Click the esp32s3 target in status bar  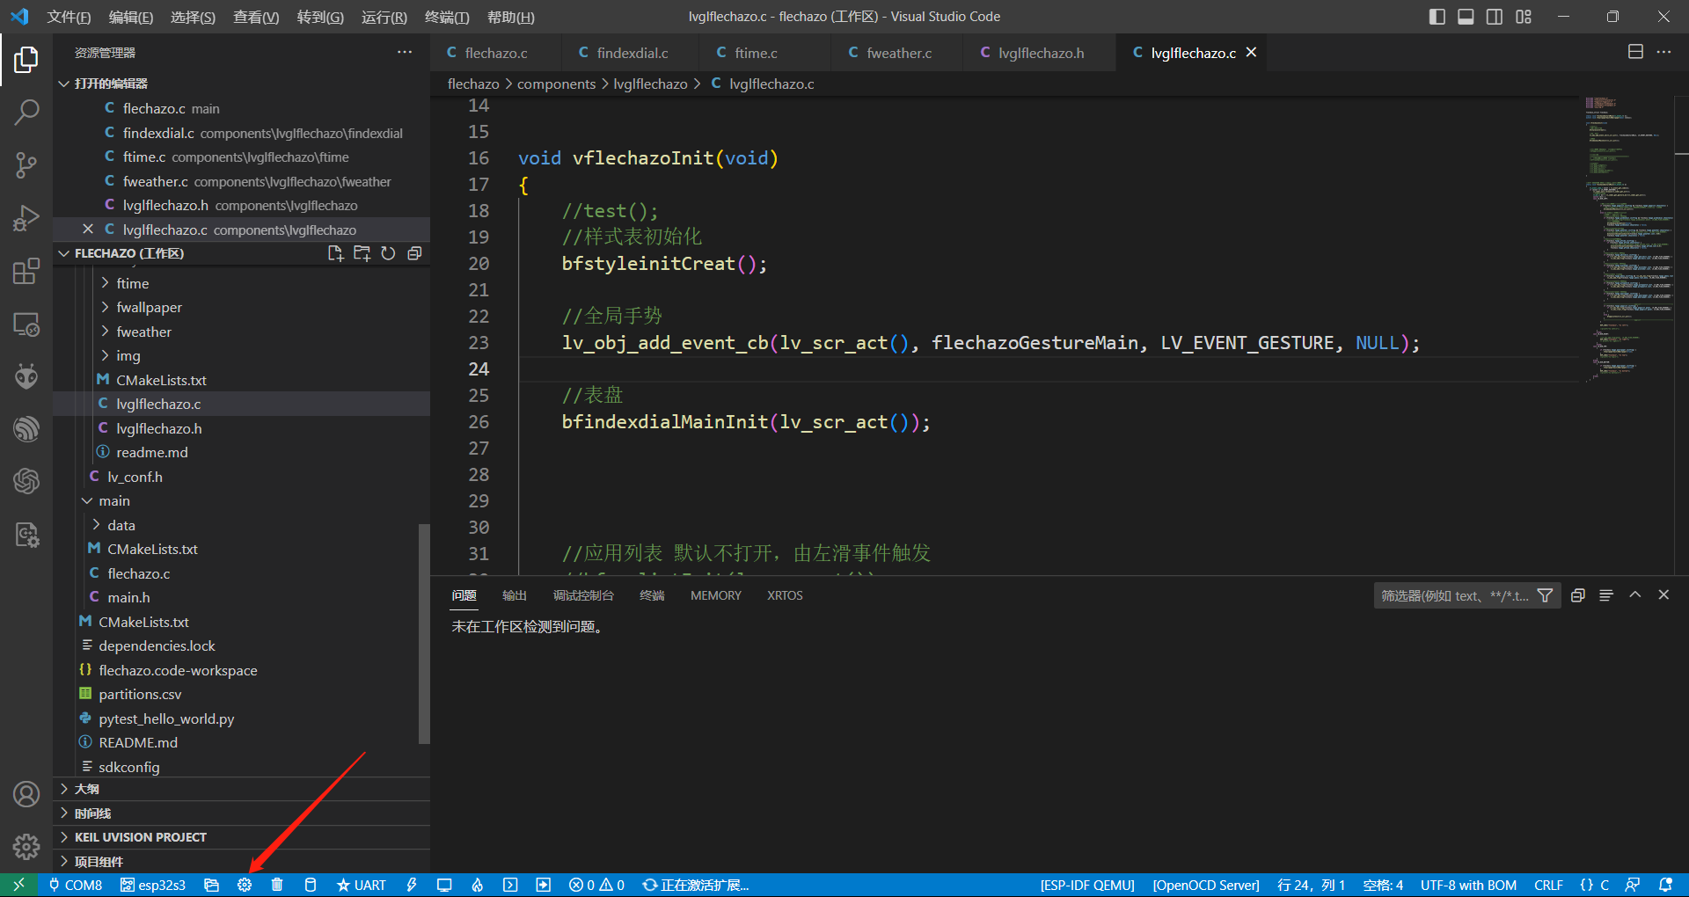tap(153, 885)
